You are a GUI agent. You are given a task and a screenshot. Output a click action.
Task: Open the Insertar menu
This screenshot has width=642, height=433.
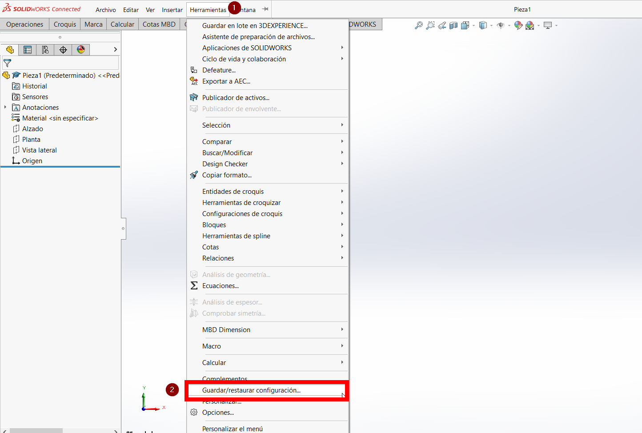pos(172,9)
